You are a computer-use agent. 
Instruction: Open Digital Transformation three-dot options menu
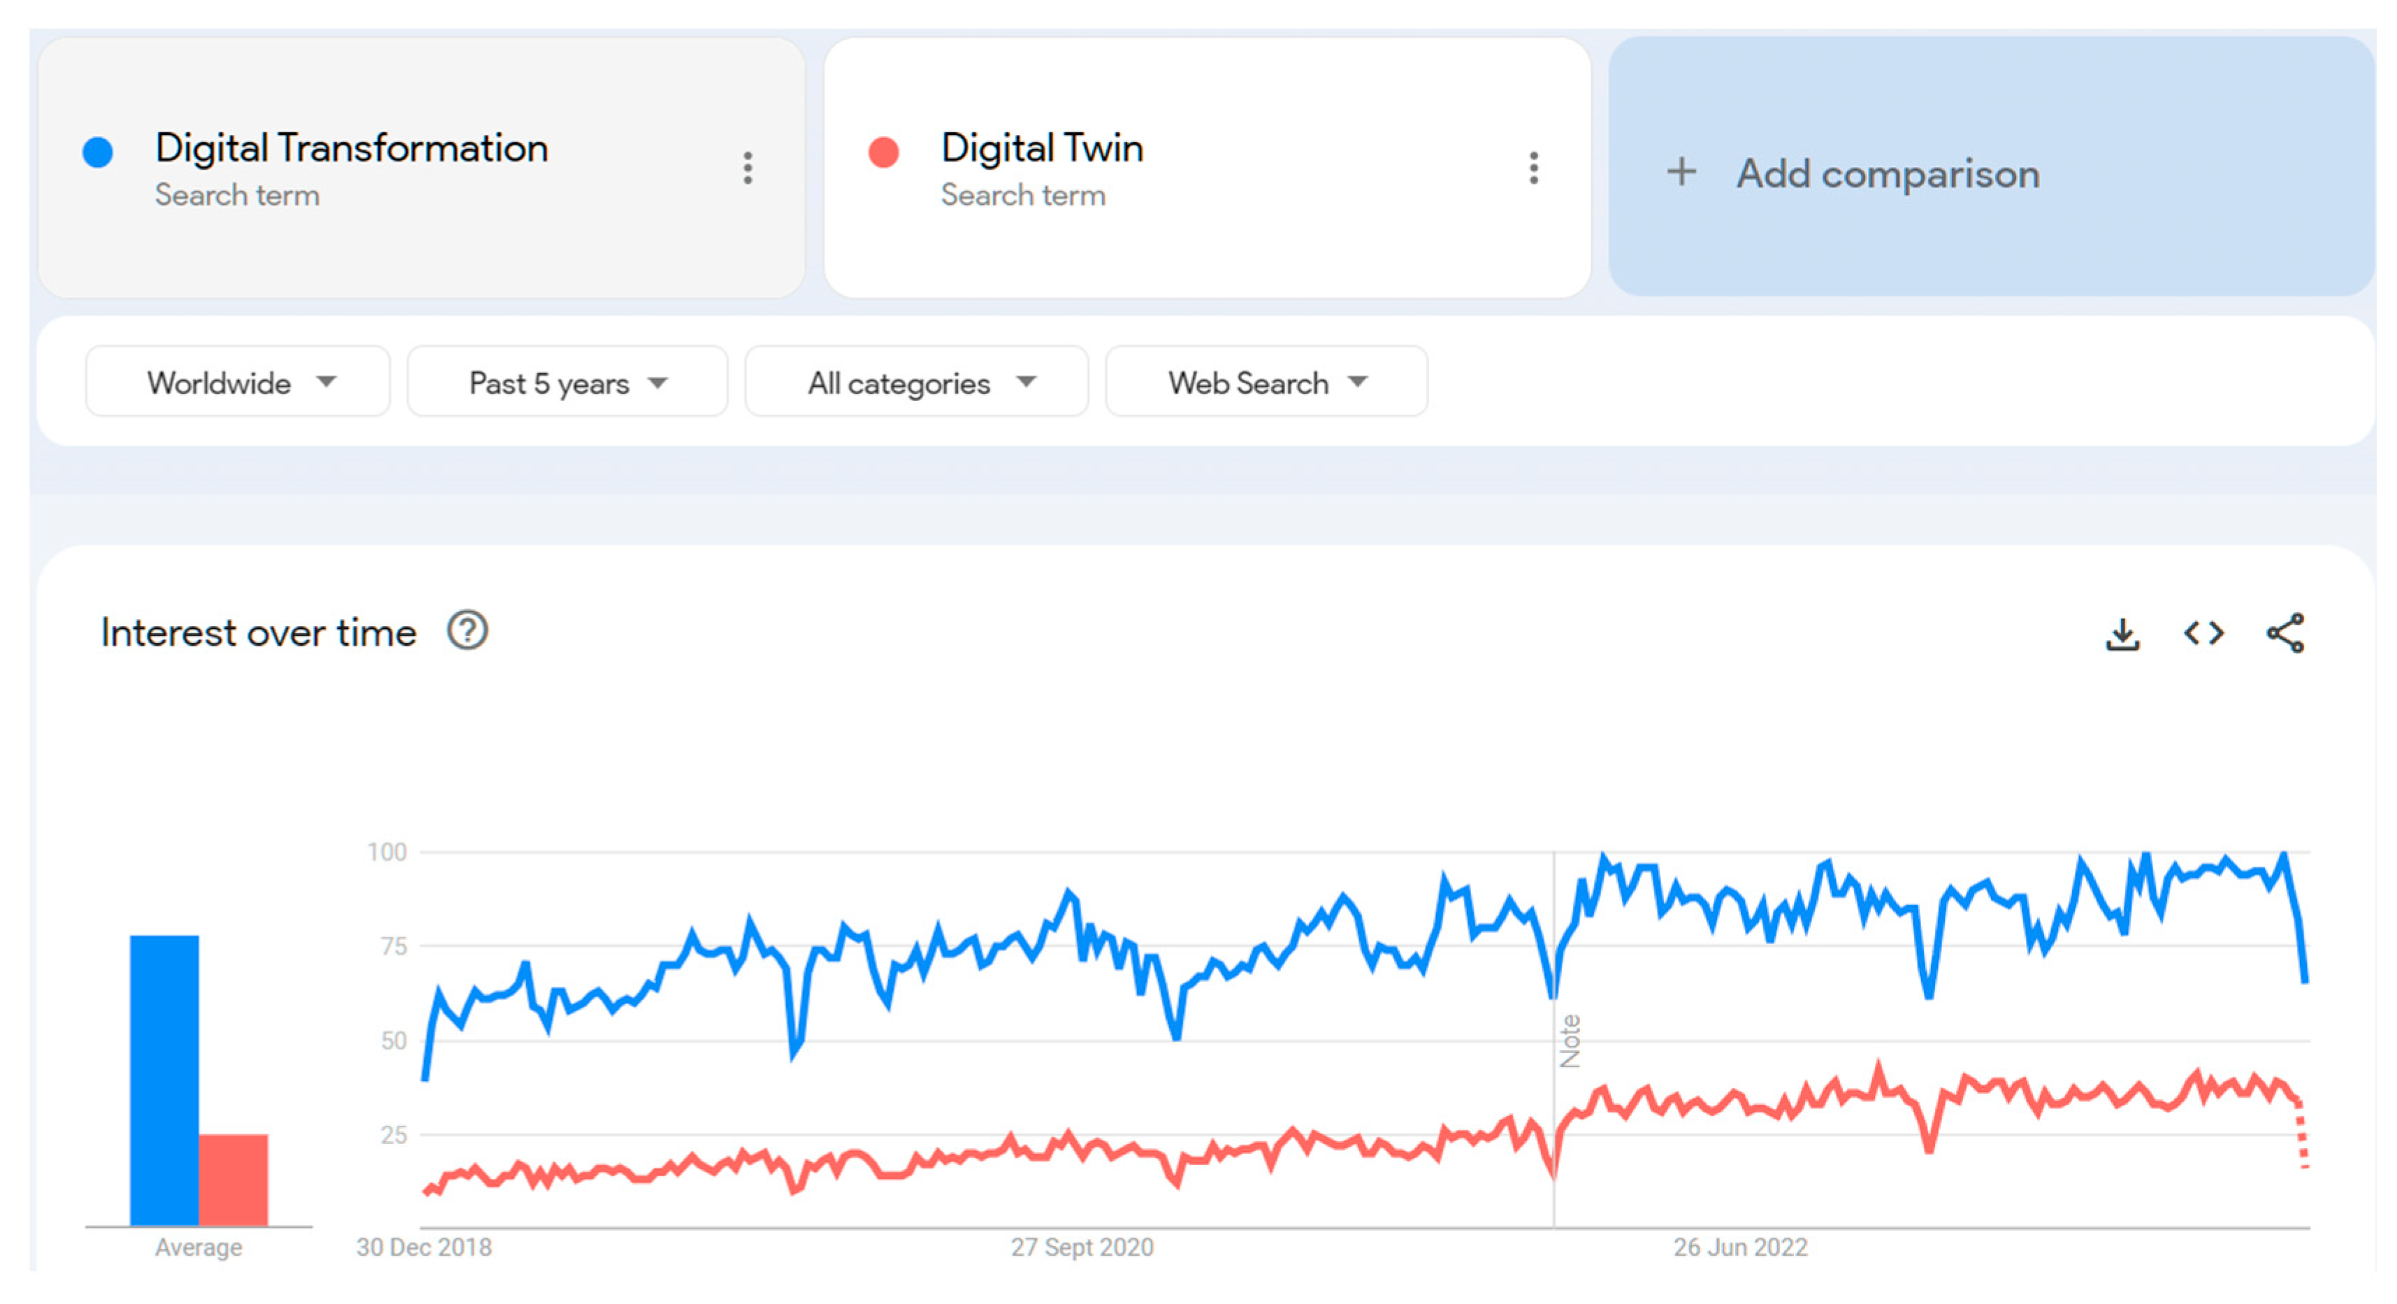[747, 168]
